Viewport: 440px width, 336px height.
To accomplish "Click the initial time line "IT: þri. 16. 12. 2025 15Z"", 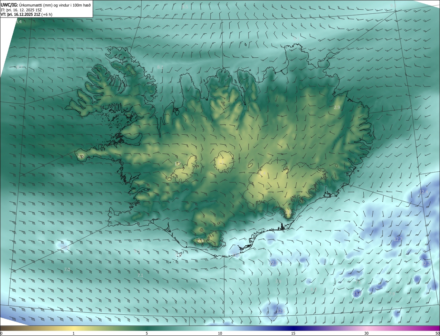I will (x=21, y=10).
